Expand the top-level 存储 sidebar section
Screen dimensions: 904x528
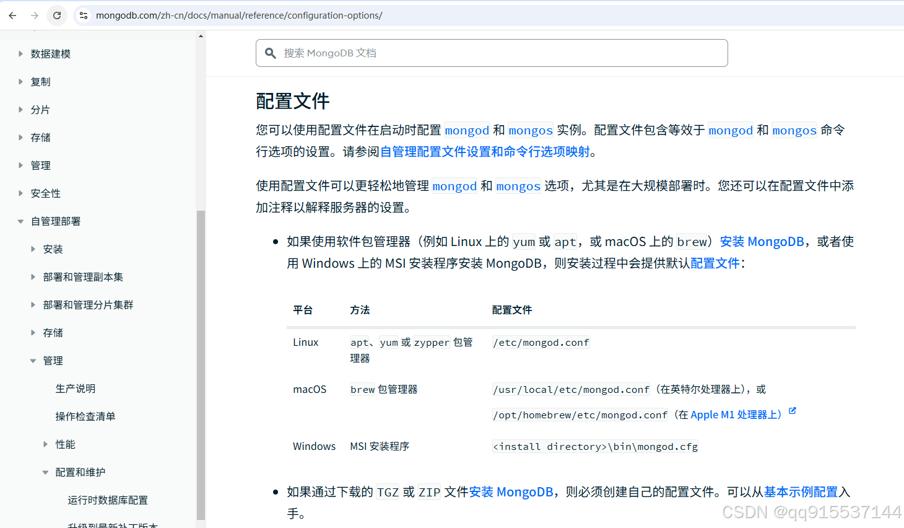pyautogui.click(x=20, y=138)
